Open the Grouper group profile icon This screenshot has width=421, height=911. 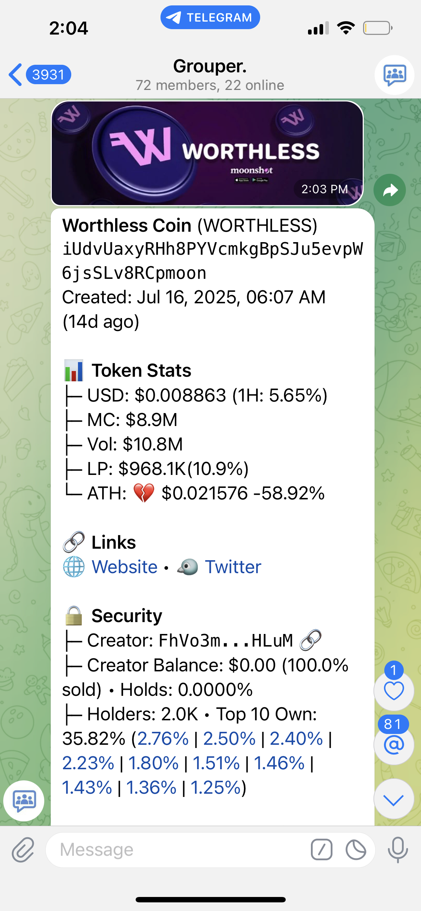pyautogui.click(x=394, y=75)
